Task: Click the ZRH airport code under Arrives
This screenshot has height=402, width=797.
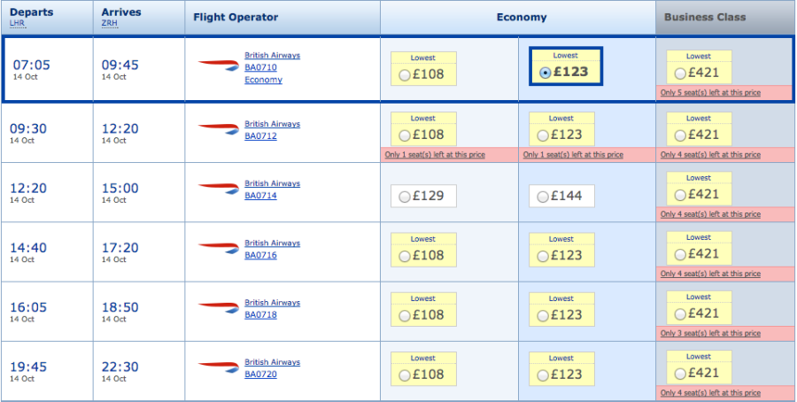Action: coord(109,23)
